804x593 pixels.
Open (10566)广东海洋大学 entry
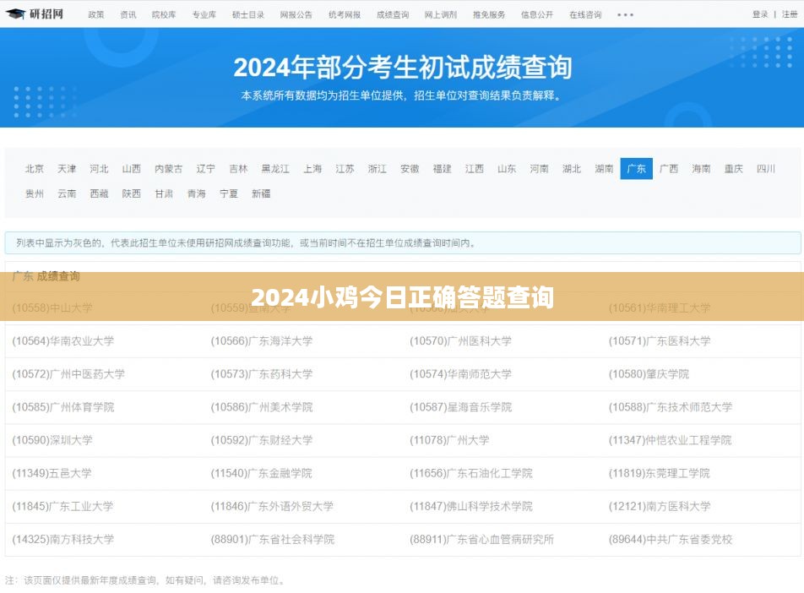262,341
